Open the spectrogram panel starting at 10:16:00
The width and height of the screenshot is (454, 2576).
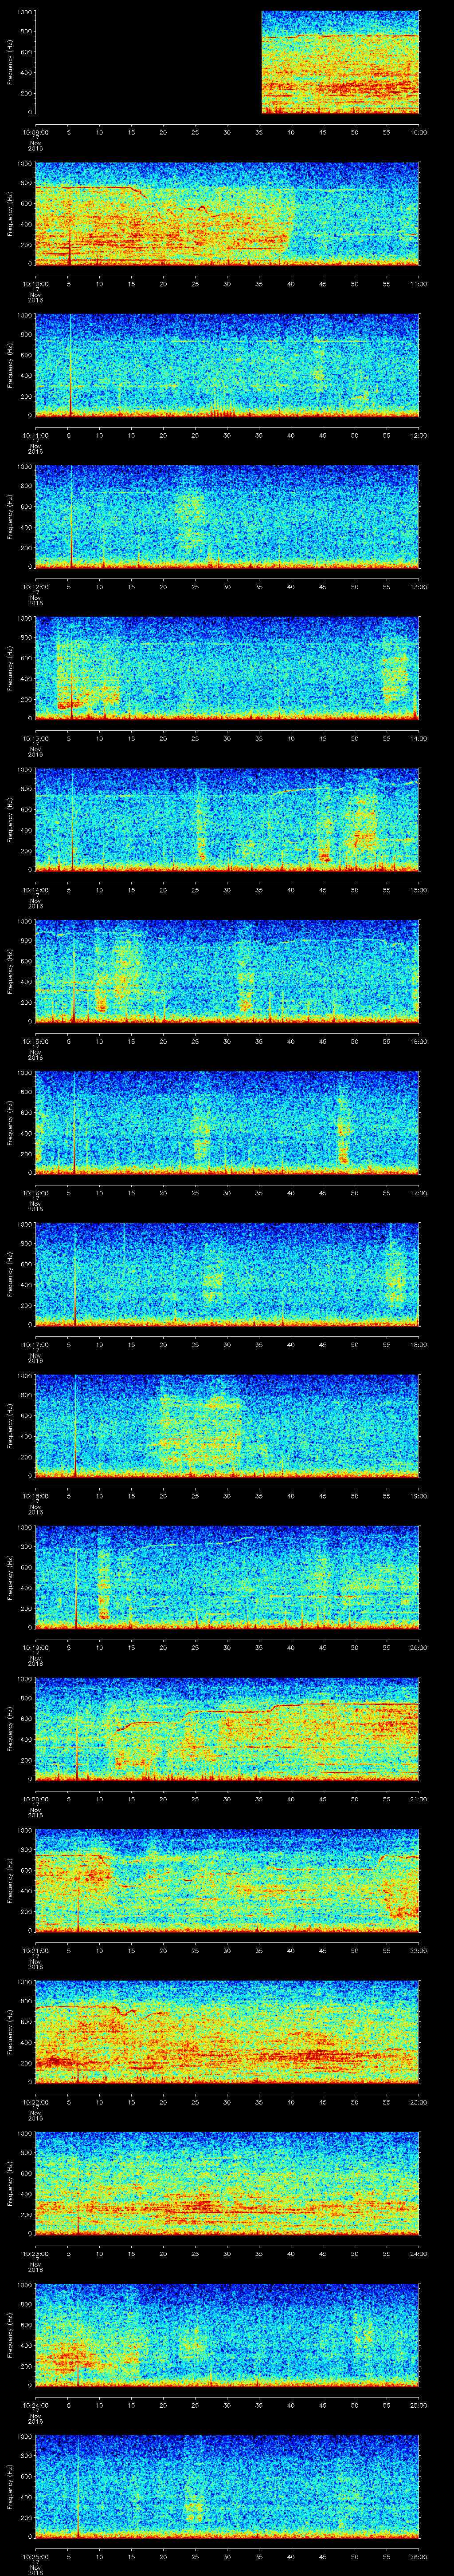pyautogui.click(x=227, y=1123)
